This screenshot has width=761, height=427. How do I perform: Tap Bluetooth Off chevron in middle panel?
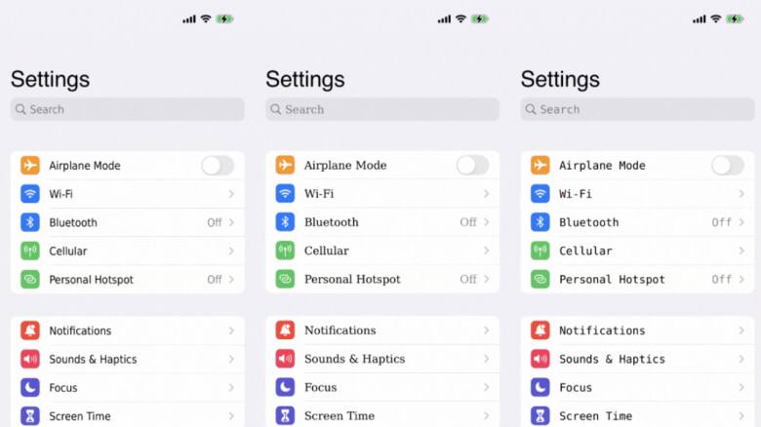pyautogui.click(x=486, y=222)
